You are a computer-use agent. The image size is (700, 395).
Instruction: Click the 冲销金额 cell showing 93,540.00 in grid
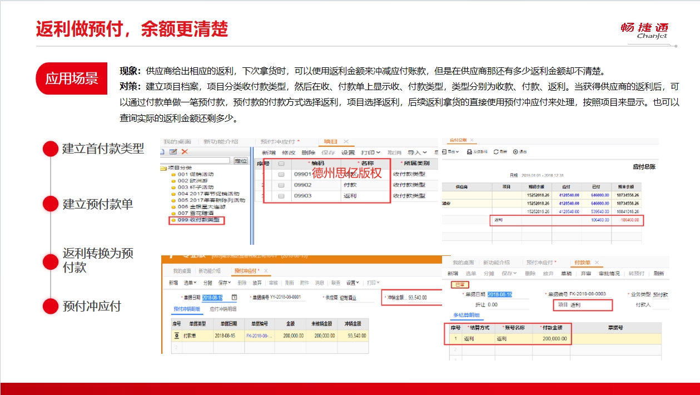click(353, 335)
